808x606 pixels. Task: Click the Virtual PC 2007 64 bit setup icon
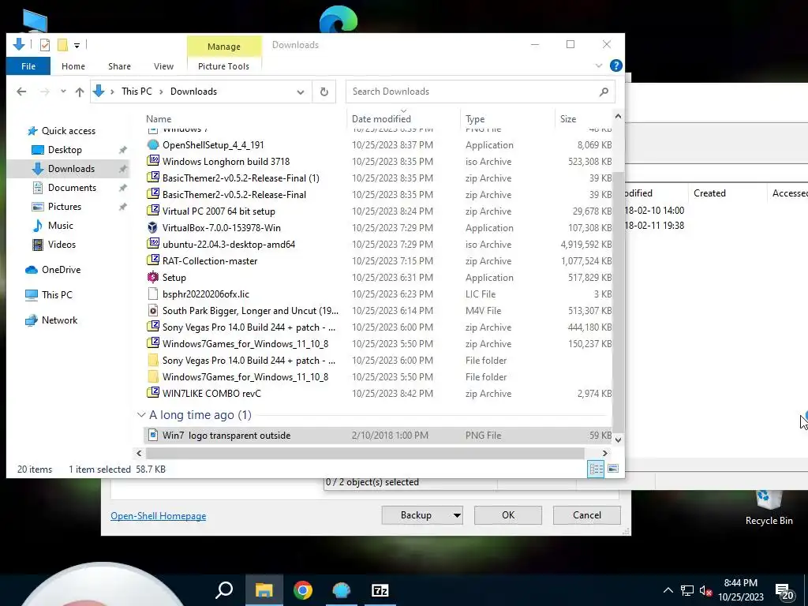pyautogui.click(x=153, y=211)
